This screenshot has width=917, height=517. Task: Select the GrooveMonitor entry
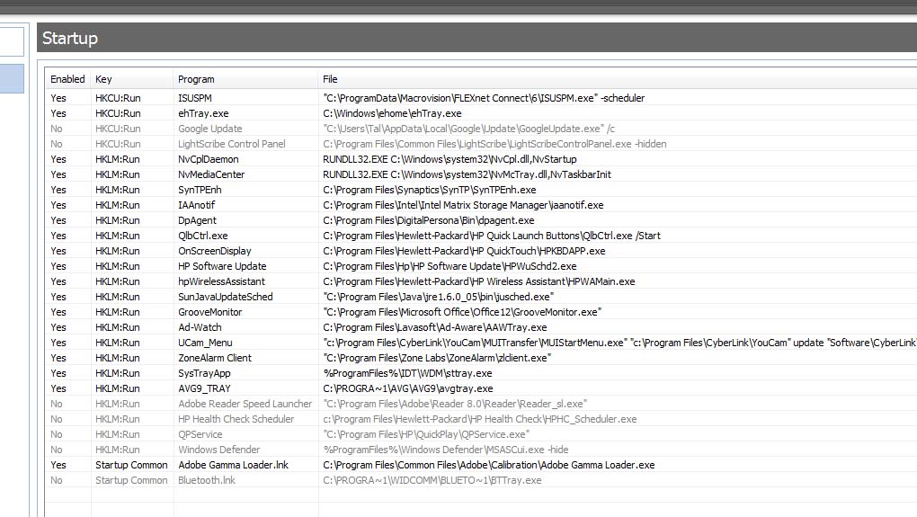[210, 312]
